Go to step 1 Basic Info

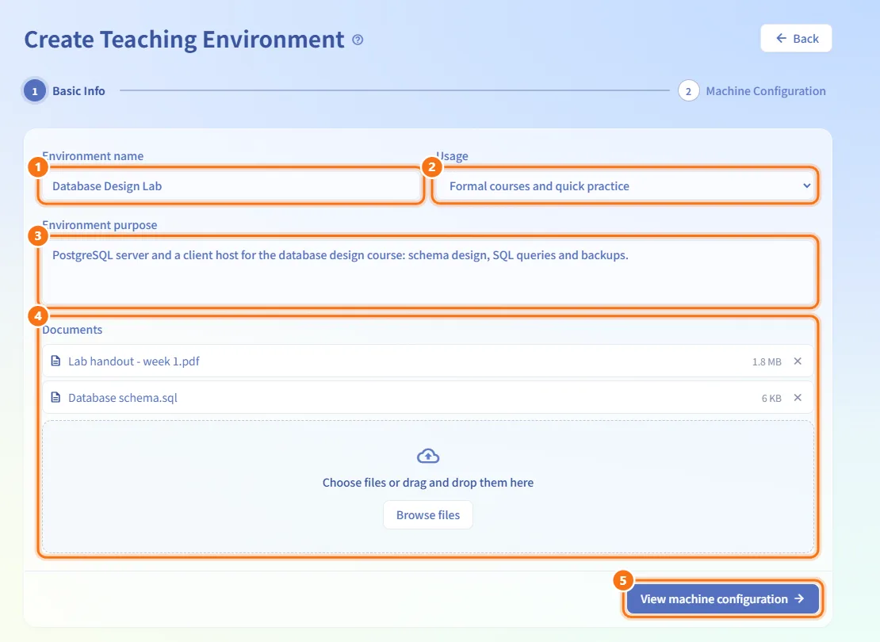point(64,91)
